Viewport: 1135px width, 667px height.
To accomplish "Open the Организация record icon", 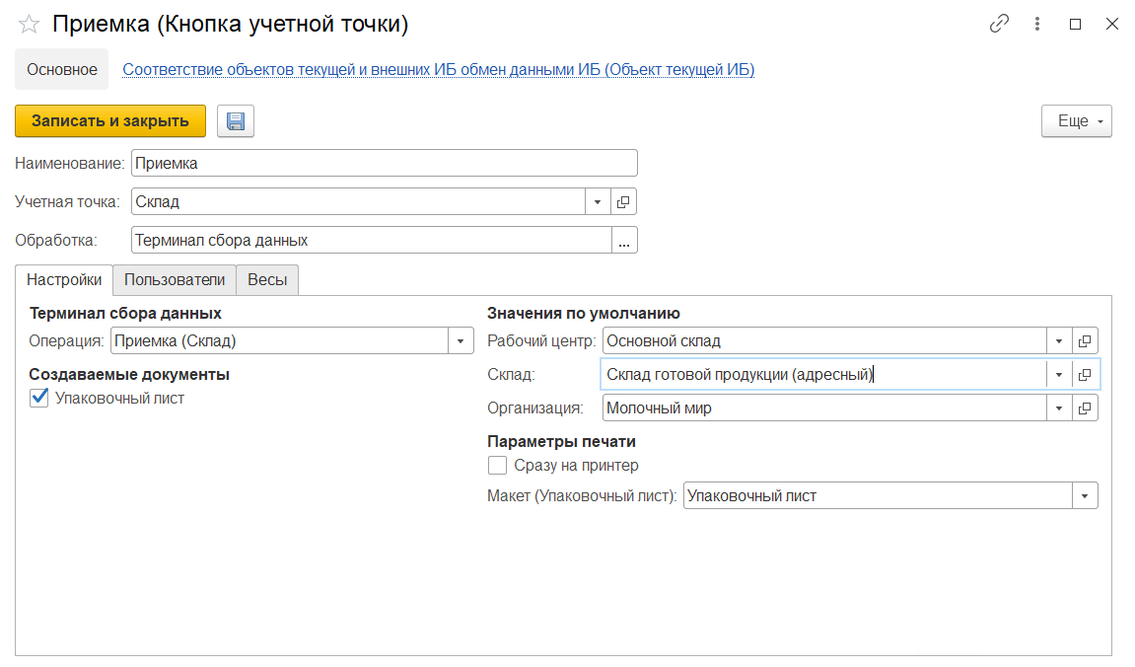I will (x=1085, y=408).
